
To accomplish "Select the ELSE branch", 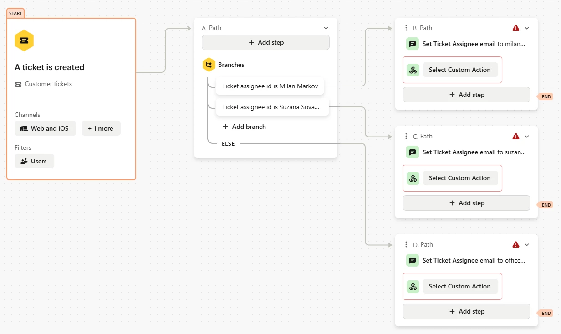I will [228, 143].
